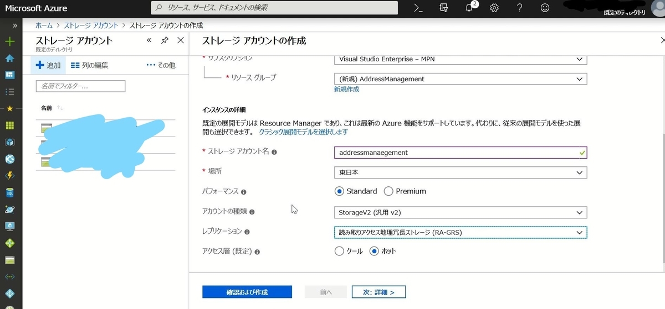The image size is (665, 309).
Task: Open Storage accounts icon in sidebar
Action: click(x=9, y=260)
